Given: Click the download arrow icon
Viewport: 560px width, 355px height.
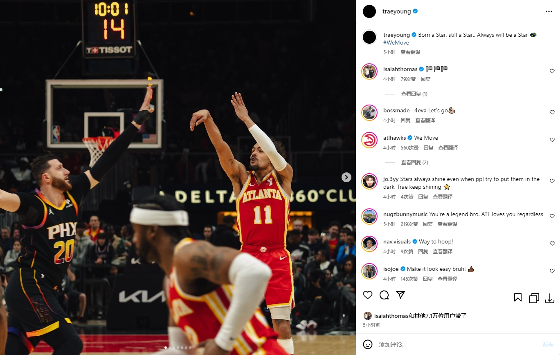Looking at the screenshot, I should click(550, 298).
